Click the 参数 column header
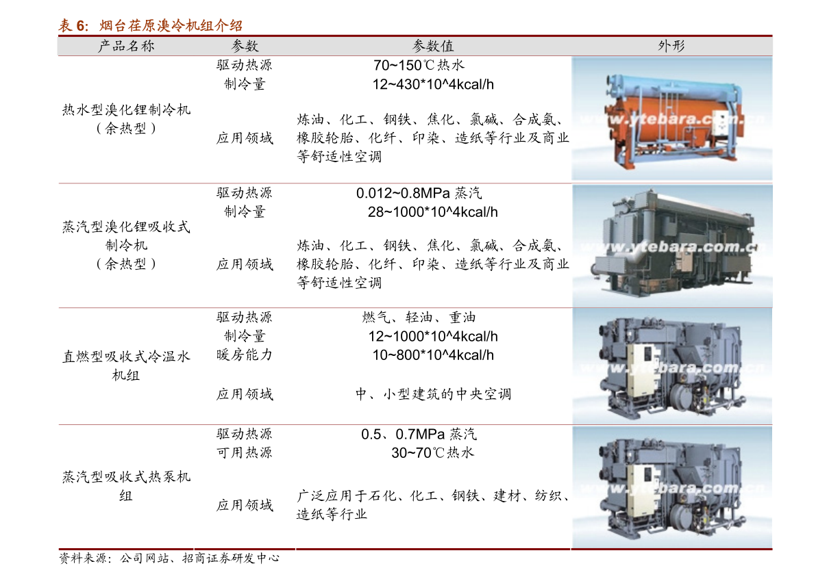The height and width of the screenshot is (579, 816). pos(245,47)
